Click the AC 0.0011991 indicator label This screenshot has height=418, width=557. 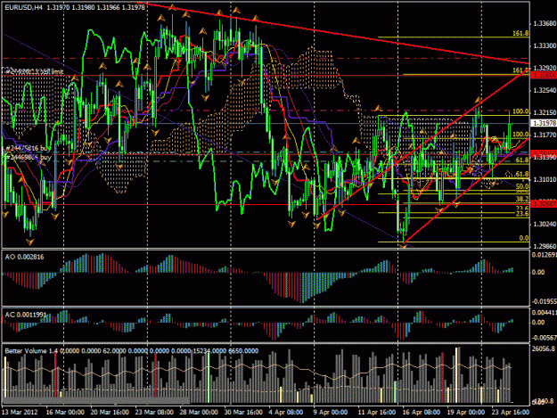[26, 315]
